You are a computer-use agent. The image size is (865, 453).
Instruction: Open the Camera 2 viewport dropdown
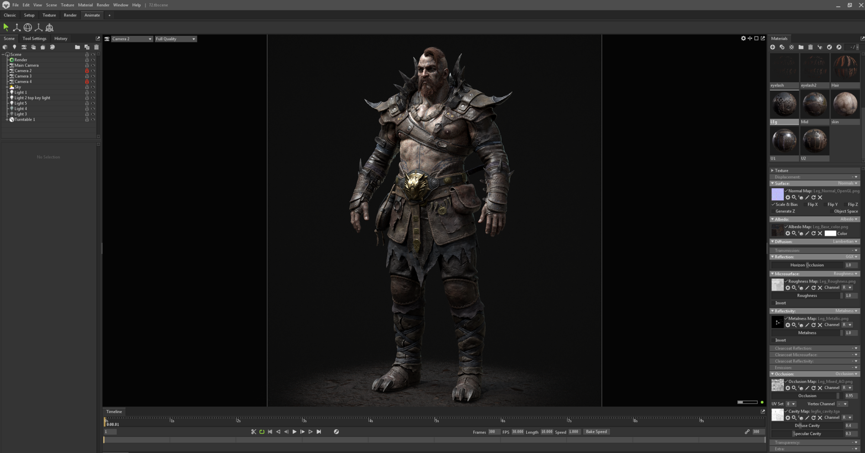[x=132, y=39]
